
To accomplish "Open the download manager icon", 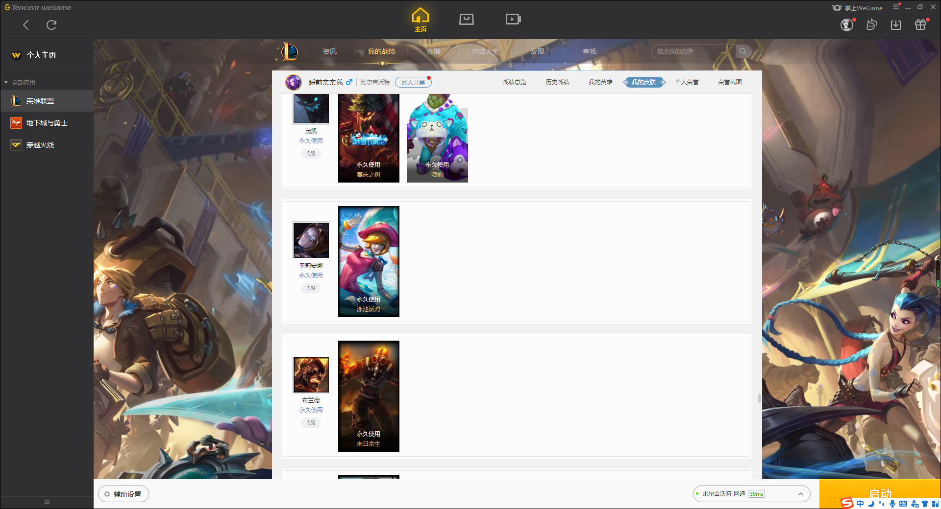I will click(896, 25).
